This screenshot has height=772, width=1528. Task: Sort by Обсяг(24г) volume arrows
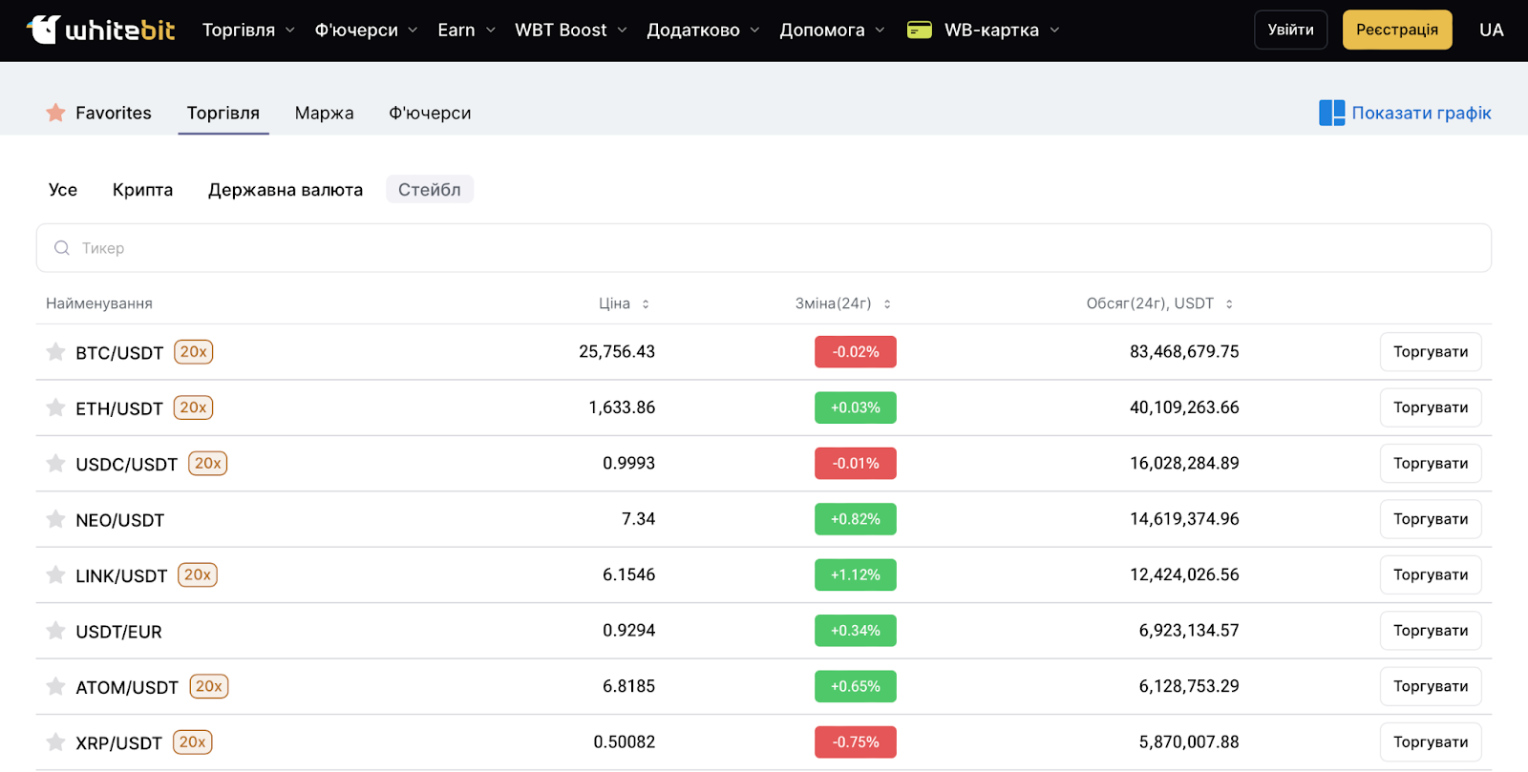coord(1229,304)
